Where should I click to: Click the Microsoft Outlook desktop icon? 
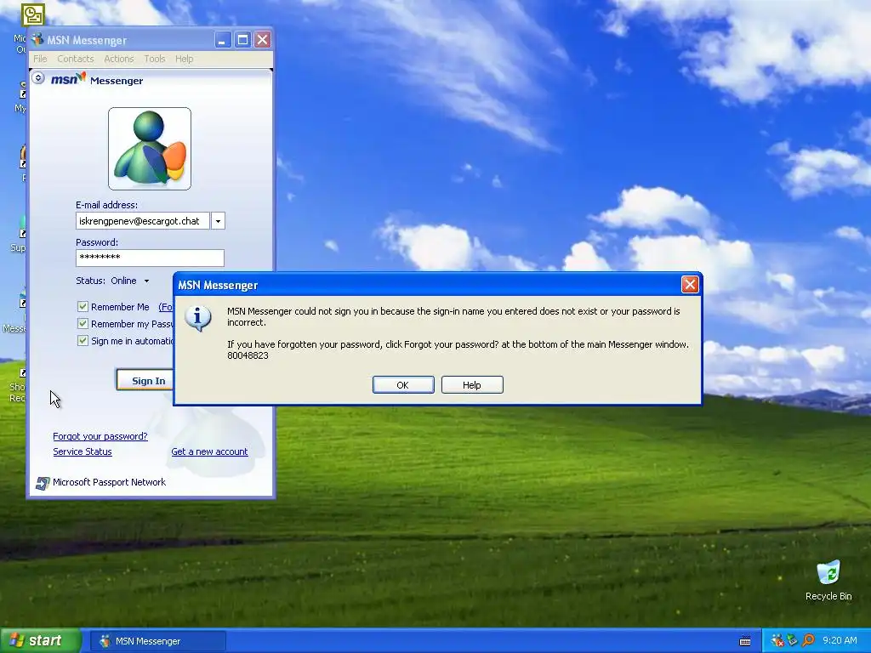[32, 15]
